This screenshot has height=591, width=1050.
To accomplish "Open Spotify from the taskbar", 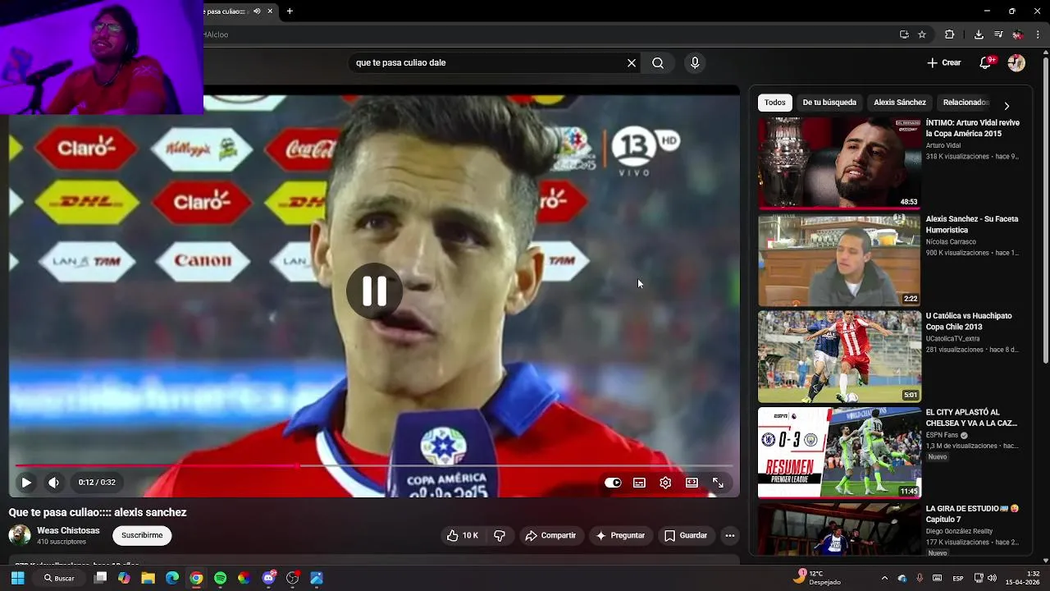I will [220, 578].
